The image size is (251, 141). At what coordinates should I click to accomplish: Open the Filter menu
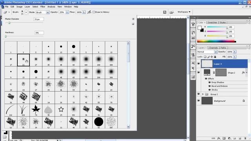43,7
